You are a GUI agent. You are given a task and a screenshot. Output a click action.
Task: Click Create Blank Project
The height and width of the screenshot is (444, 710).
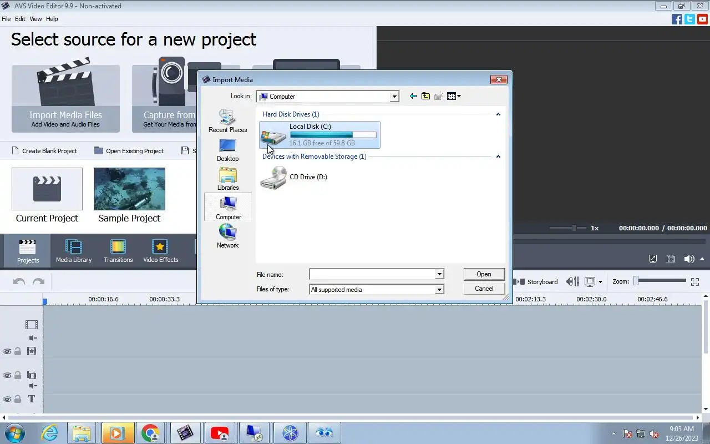[x=44, y=151]
